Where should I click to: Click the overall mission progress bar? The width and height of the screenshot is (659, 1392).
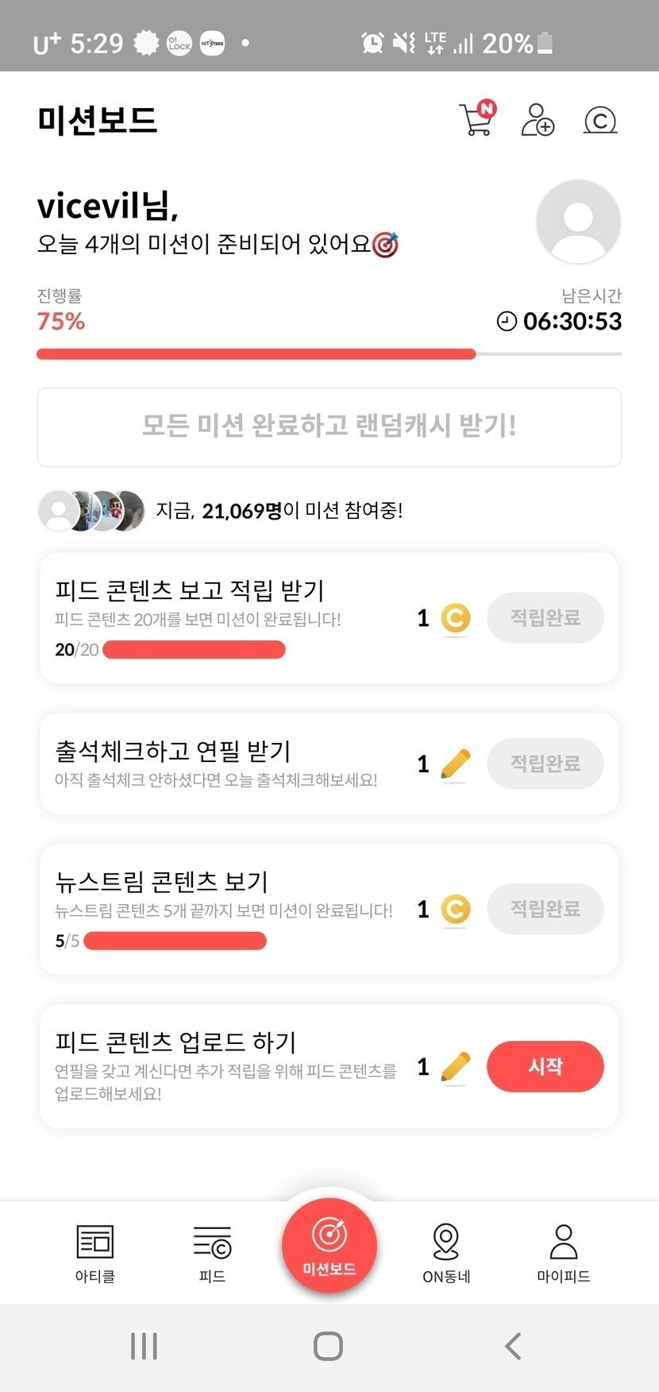point(329,354)
